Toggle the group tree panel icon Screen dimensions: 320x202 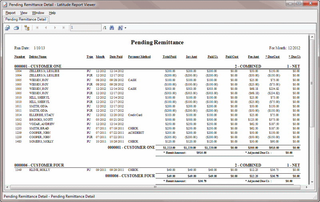point(27,28)
